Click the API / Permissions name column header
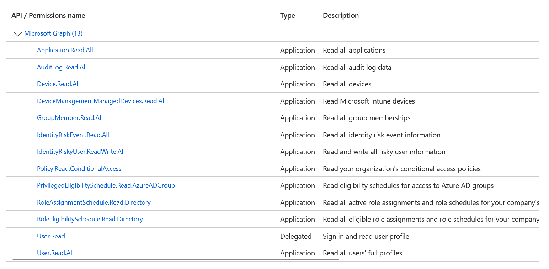This screenshot has width=549, height=269. (48, 16)
